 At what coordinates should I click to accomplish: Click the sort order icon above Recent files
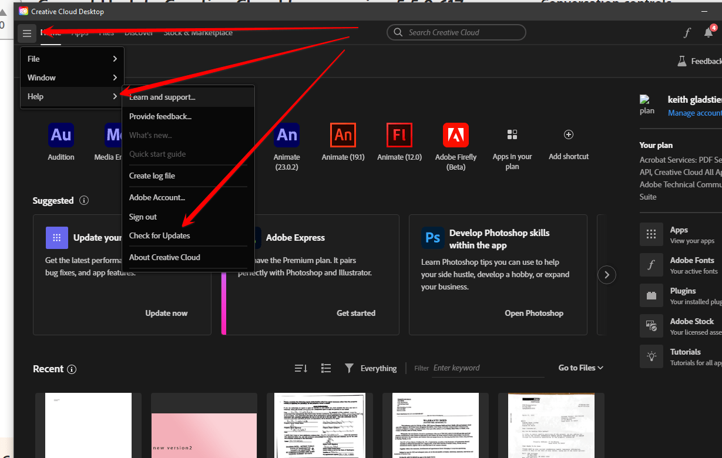[x=300, y=368]
